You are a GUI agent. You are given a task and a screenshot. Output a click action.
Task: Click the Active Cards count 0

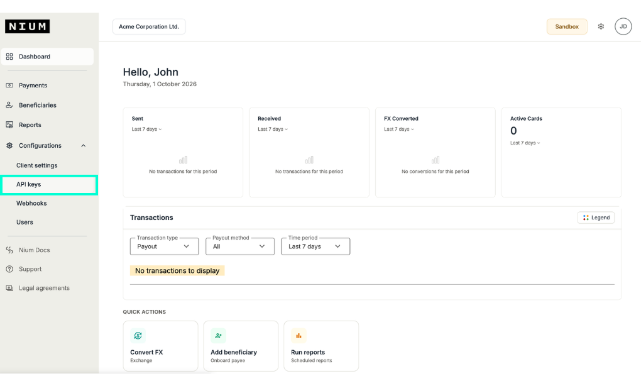pyautogui.click(x=513, y=131)
